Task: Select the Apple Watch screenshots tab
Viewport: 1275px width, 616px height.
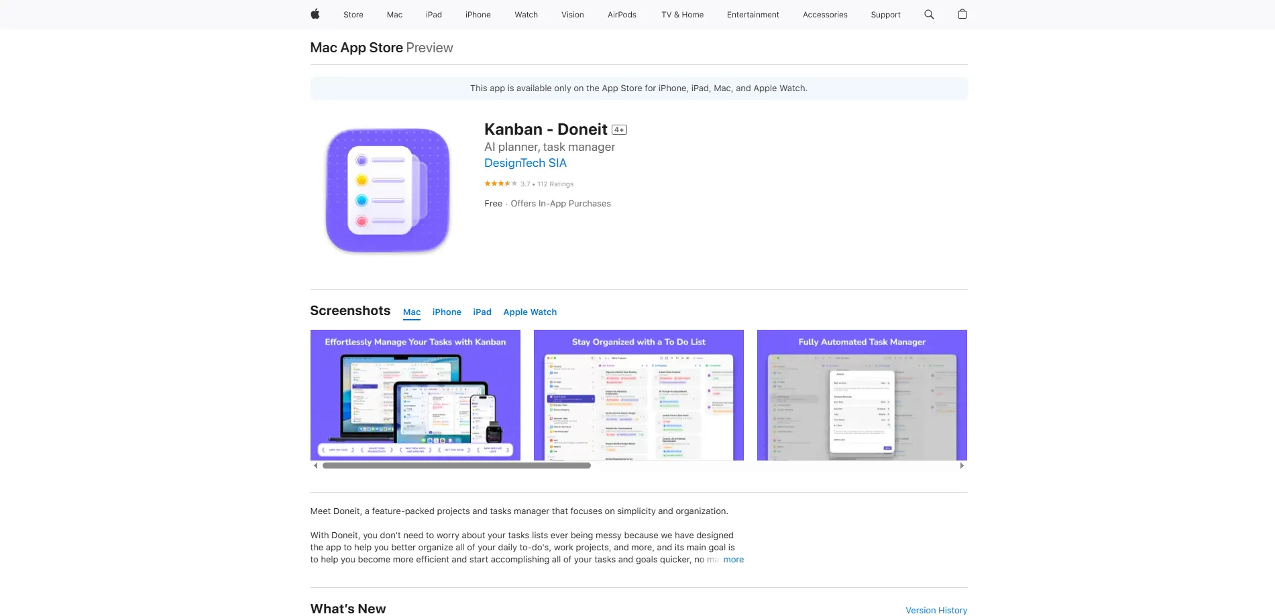Action: click(530, 312)
